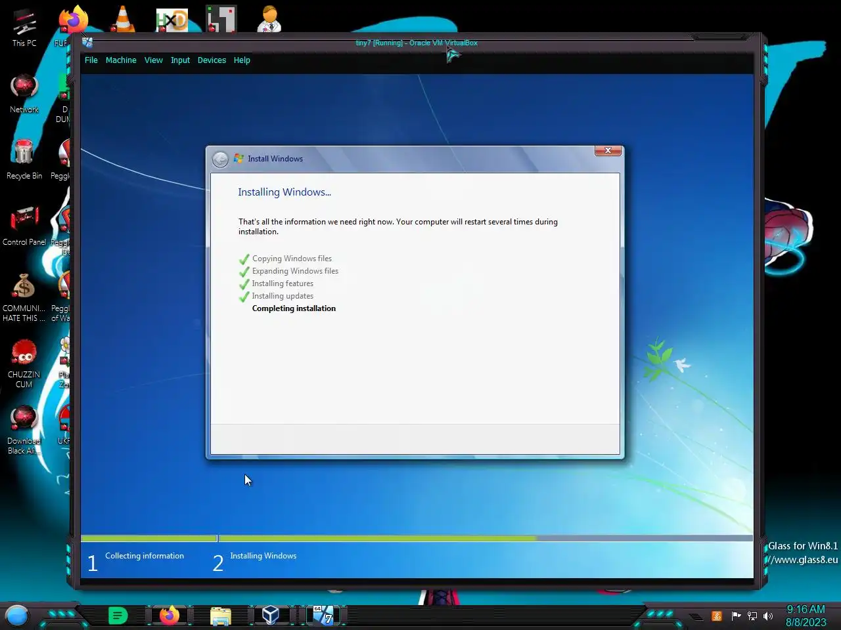Open the VLC media player desktop shortcut

[x=122, y=20]
